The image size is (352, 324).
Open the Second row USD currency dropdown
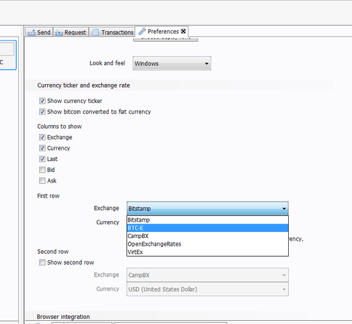pos(207,289)
